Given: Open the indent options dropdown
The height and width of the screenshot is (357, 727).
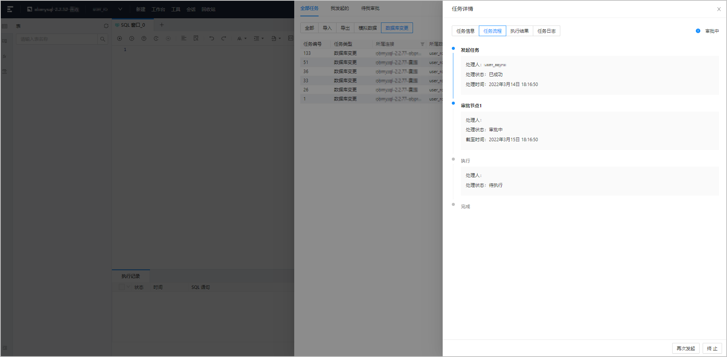Looking at the screenshot, I should 259,38.
